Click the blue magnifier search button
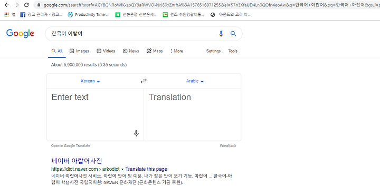 (233, 34)
